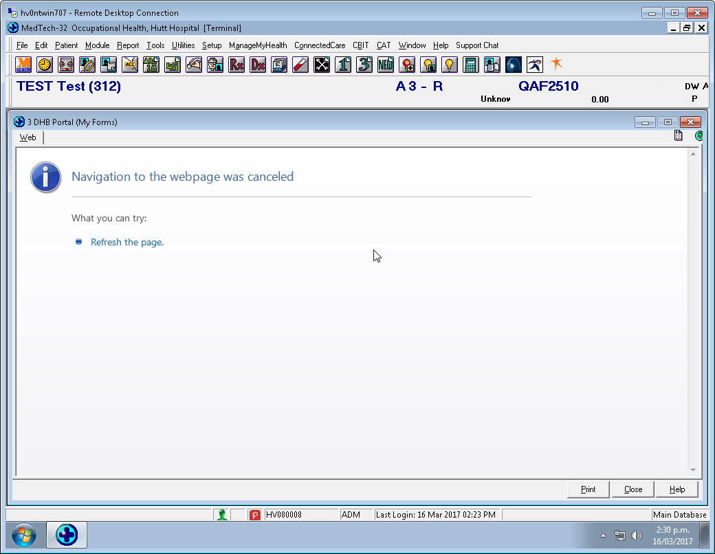Open the CBIT menu
Image resolution: width=715 pixels, height=554 pixels.
[360, 45]
